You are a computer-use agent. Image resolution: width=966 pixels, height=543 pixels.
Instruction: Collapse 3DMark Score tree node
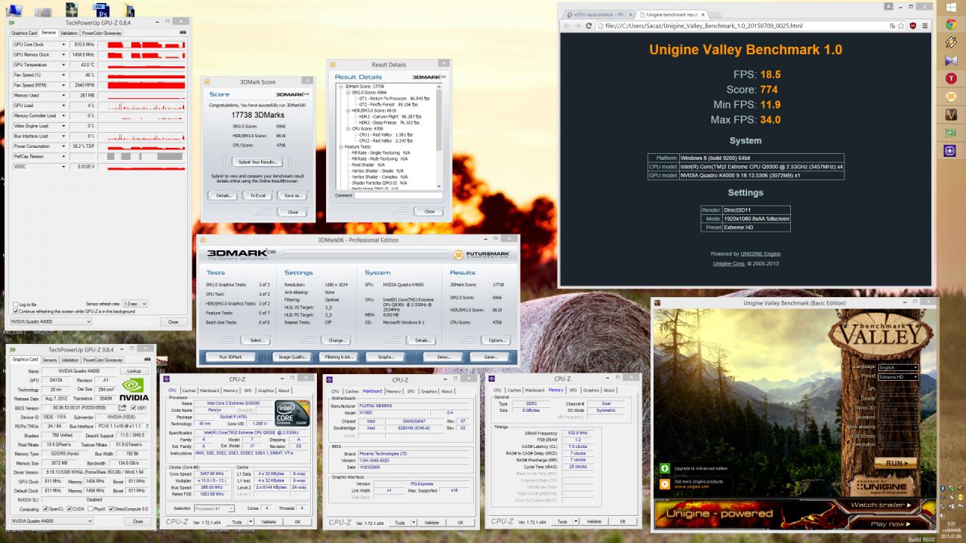tap(341, 87)
